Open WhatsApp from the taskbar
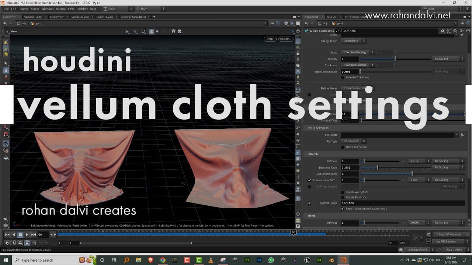The width and height of the screenshot is (472, 265). coord(271,260)
